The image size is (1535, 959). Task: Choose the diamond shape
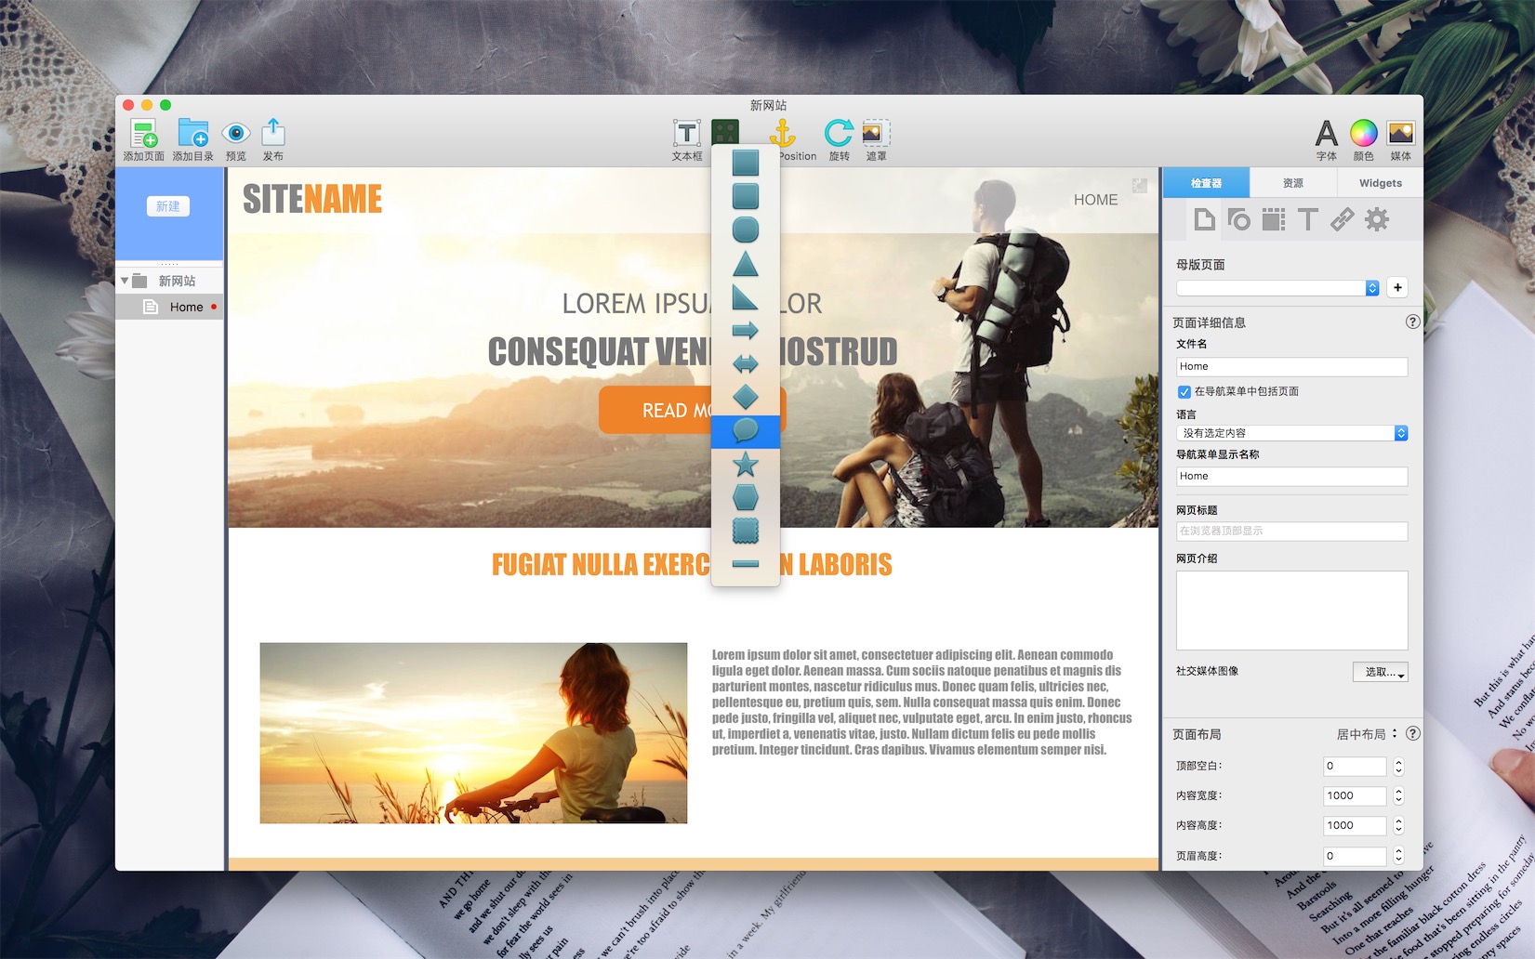(746, 398)
